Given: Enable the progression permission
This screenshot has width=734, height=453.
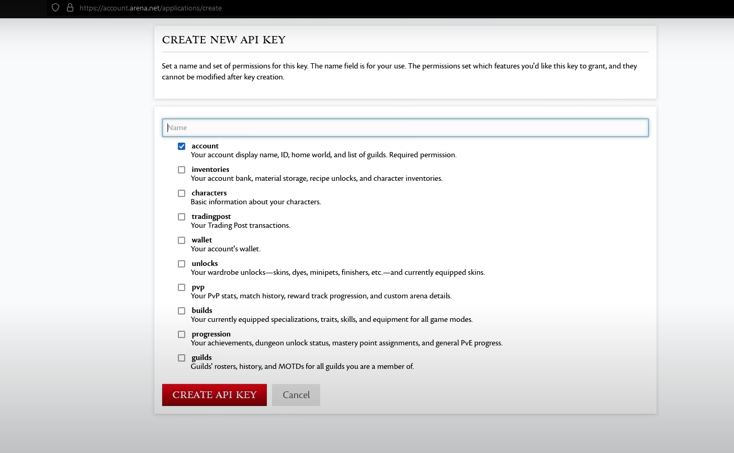Looking at the screenshot, I should [182, 334].
